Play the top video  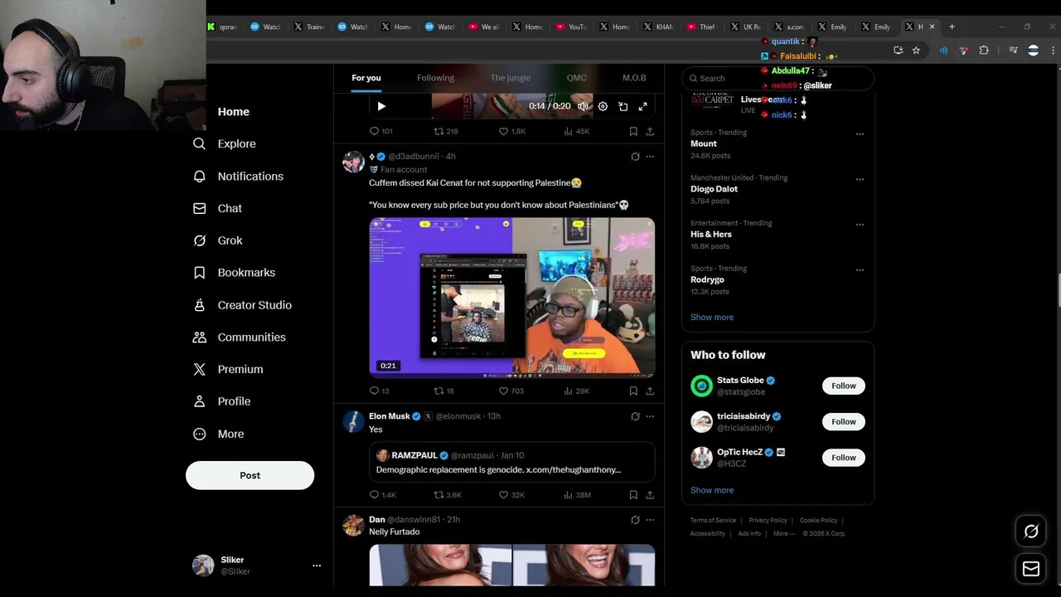(381, 106)
